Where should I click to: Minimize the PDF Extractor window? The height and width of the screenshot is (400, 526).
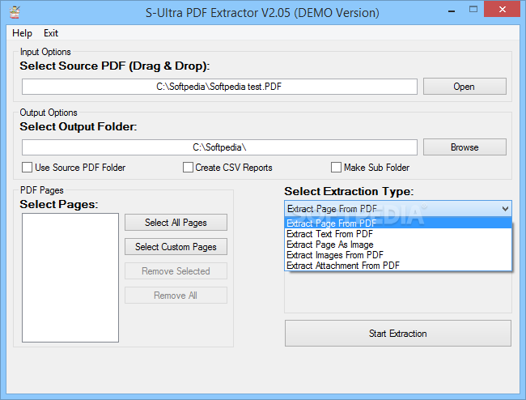(452, 10)
